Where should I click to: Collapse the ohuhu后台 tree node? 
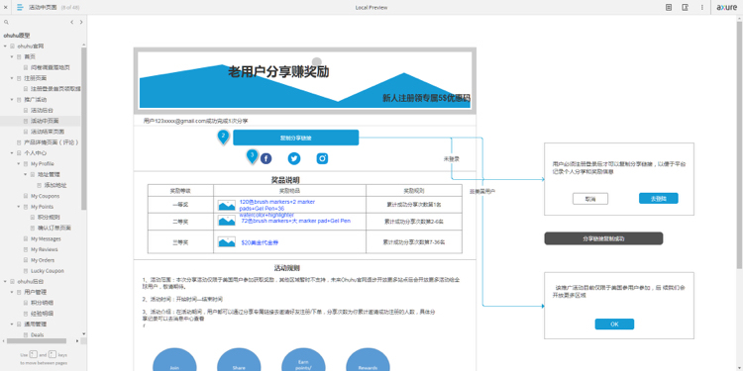pyautogui.click(x=5, y=281)
